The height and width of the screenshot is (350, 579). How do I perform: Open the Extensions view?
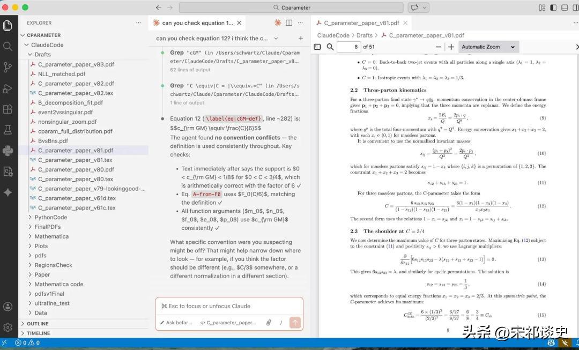(x=8, y=109)
